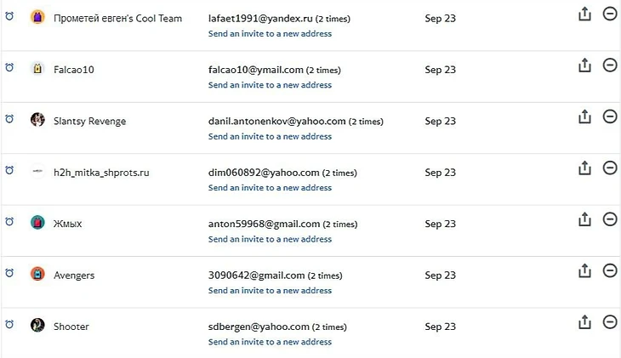
Task: Open the Avengers team avatar
Action: click(37, 274)
